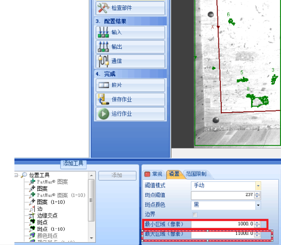Viewport: 281px width, 245px height.
Task: Toggle the 边界 (Boundary) checkbox
Action: click(x=195, y=215)
